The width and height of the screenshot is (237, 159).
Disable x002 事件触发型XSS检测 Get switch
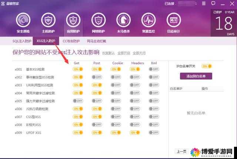coord(78,77)
